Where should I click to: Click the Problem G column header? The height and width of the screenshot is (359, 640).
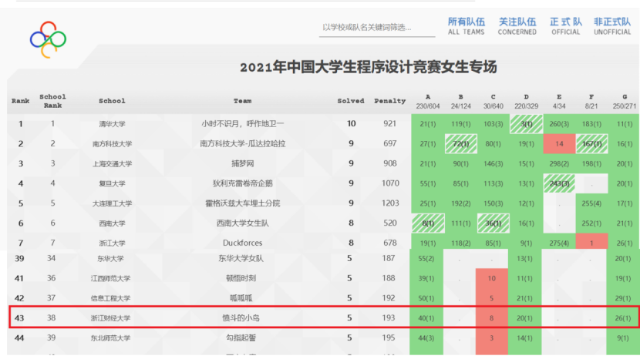(623, 101)
